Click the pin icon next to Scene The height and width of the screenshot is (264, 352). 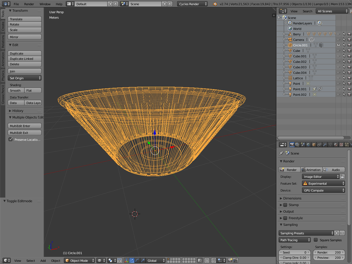point(281,153)
